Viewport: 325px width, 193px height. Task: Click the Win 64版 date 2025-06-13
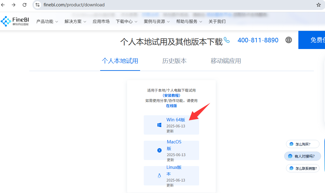pos(176,126)
